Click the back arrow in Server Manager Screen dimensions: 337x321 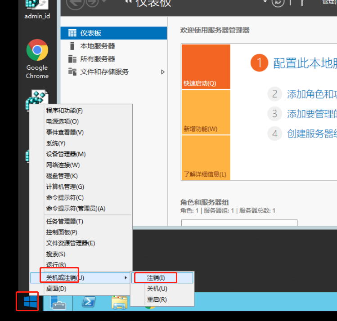point(75,4)
